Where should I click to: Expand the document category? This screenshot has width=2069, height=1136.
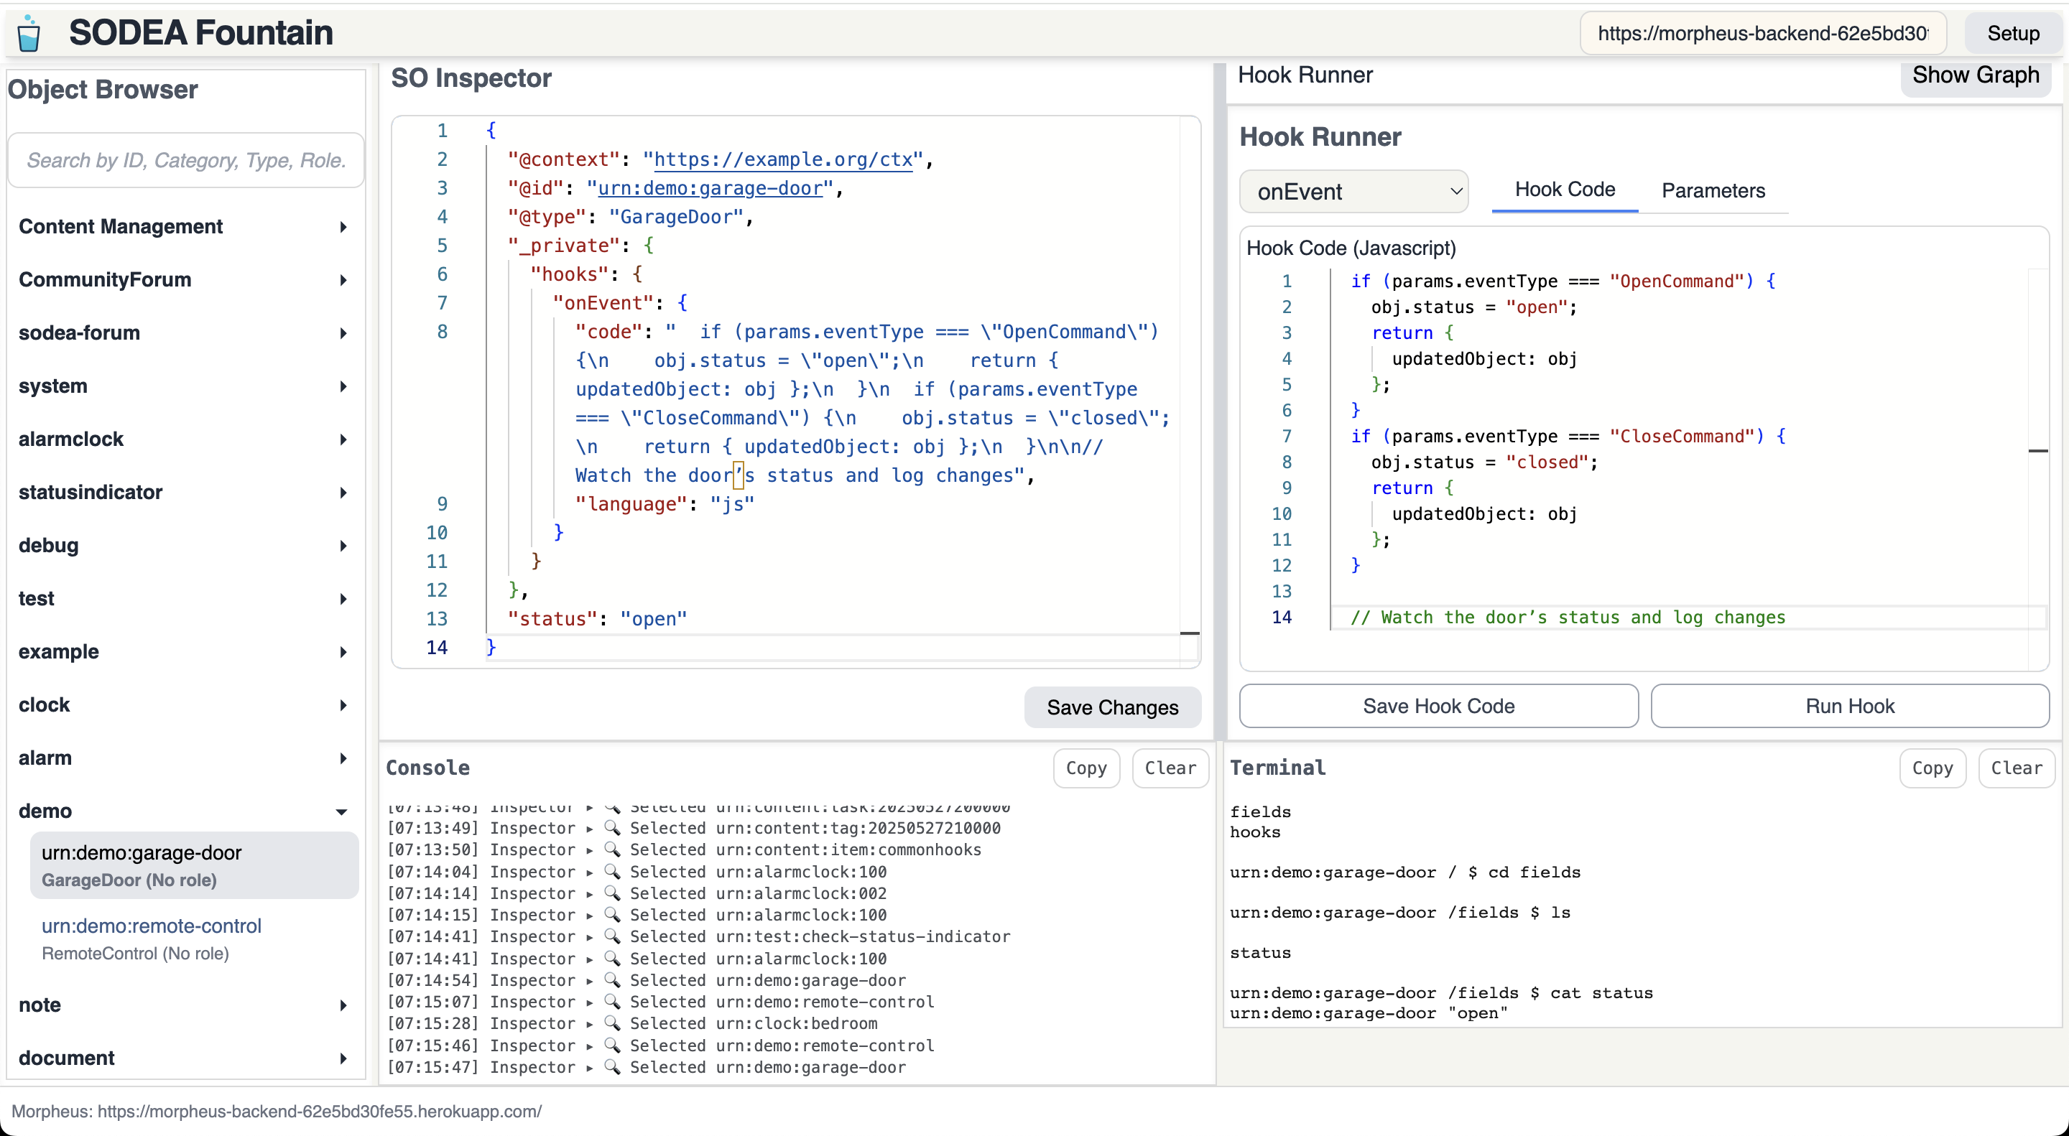(x=185, y=1058)
